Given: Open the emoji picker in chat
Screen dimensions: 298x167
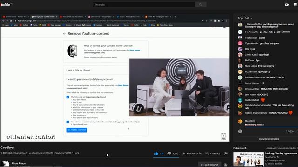Looking at the screenshot, I should pyautogui.click(x=240, y=131).
